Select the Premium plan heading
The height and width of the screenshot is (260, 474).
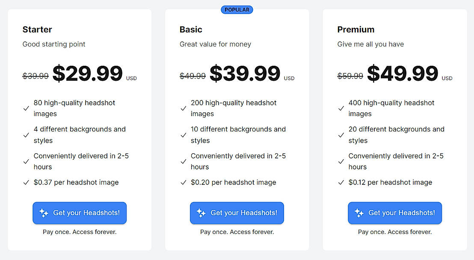coord(355,29)
